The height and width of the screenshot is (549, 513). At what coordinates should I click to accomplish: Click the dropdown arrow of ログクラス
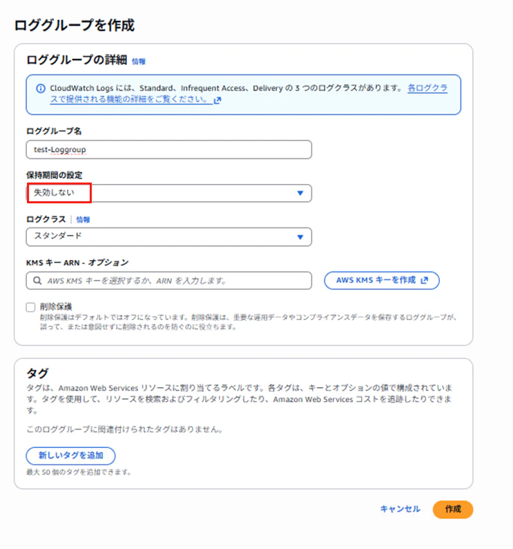(300, 237)
